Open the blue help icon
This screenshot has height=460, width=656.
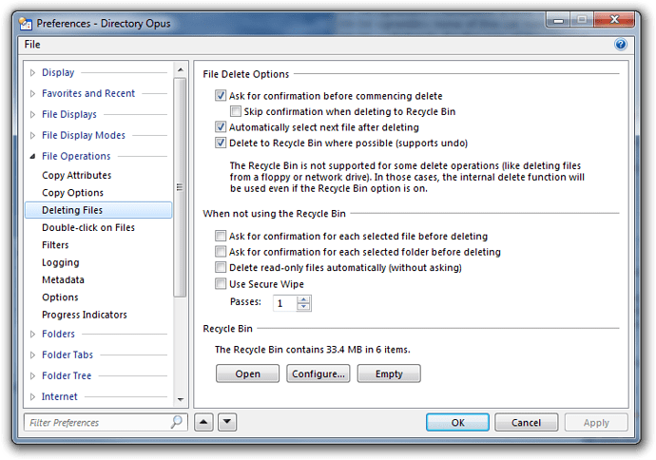pyautogui.click(x=621, y=45)
